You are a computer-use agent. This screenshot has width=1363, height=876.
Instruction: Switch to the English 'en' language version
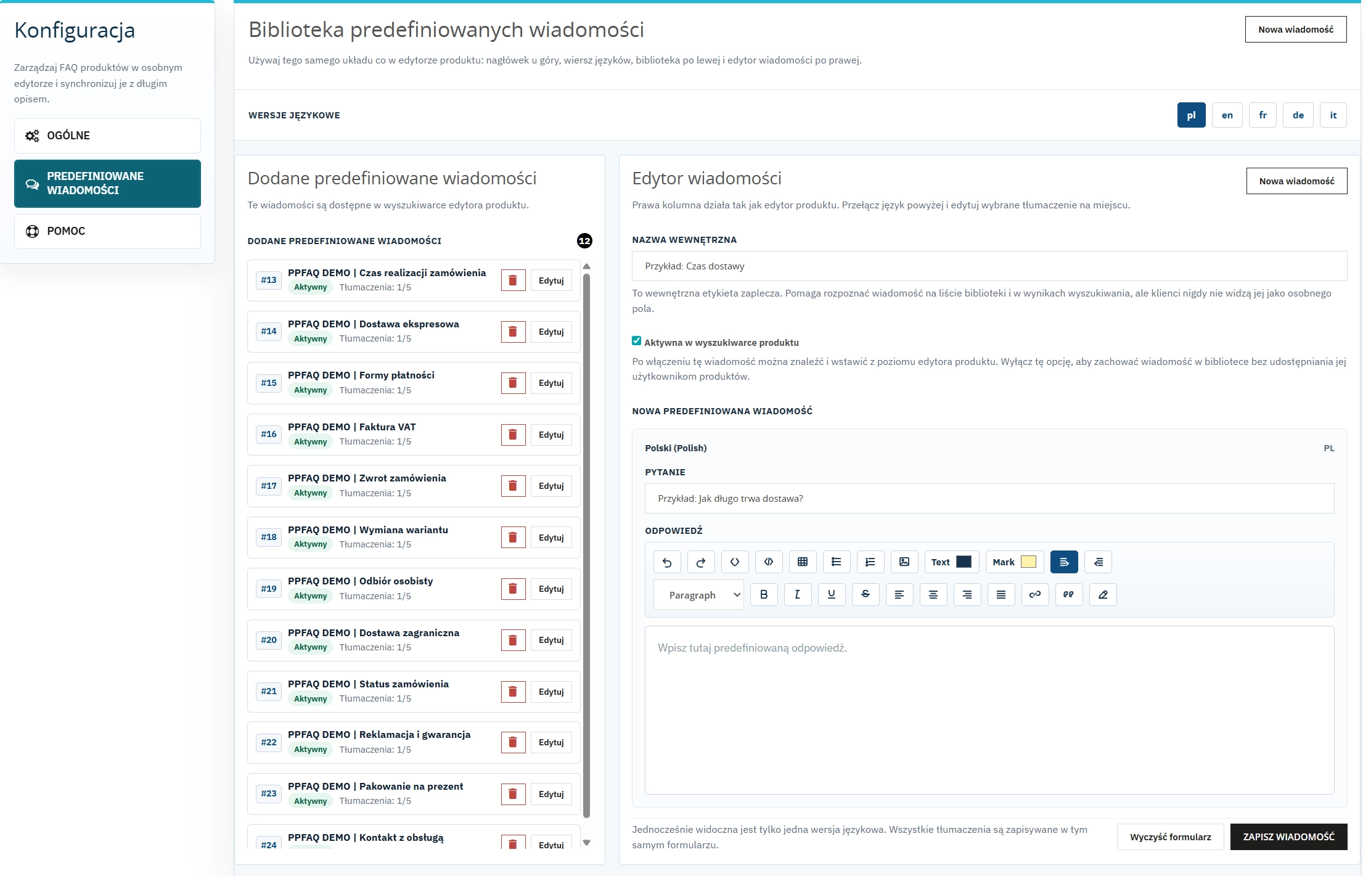click(x=1227, y=115)
